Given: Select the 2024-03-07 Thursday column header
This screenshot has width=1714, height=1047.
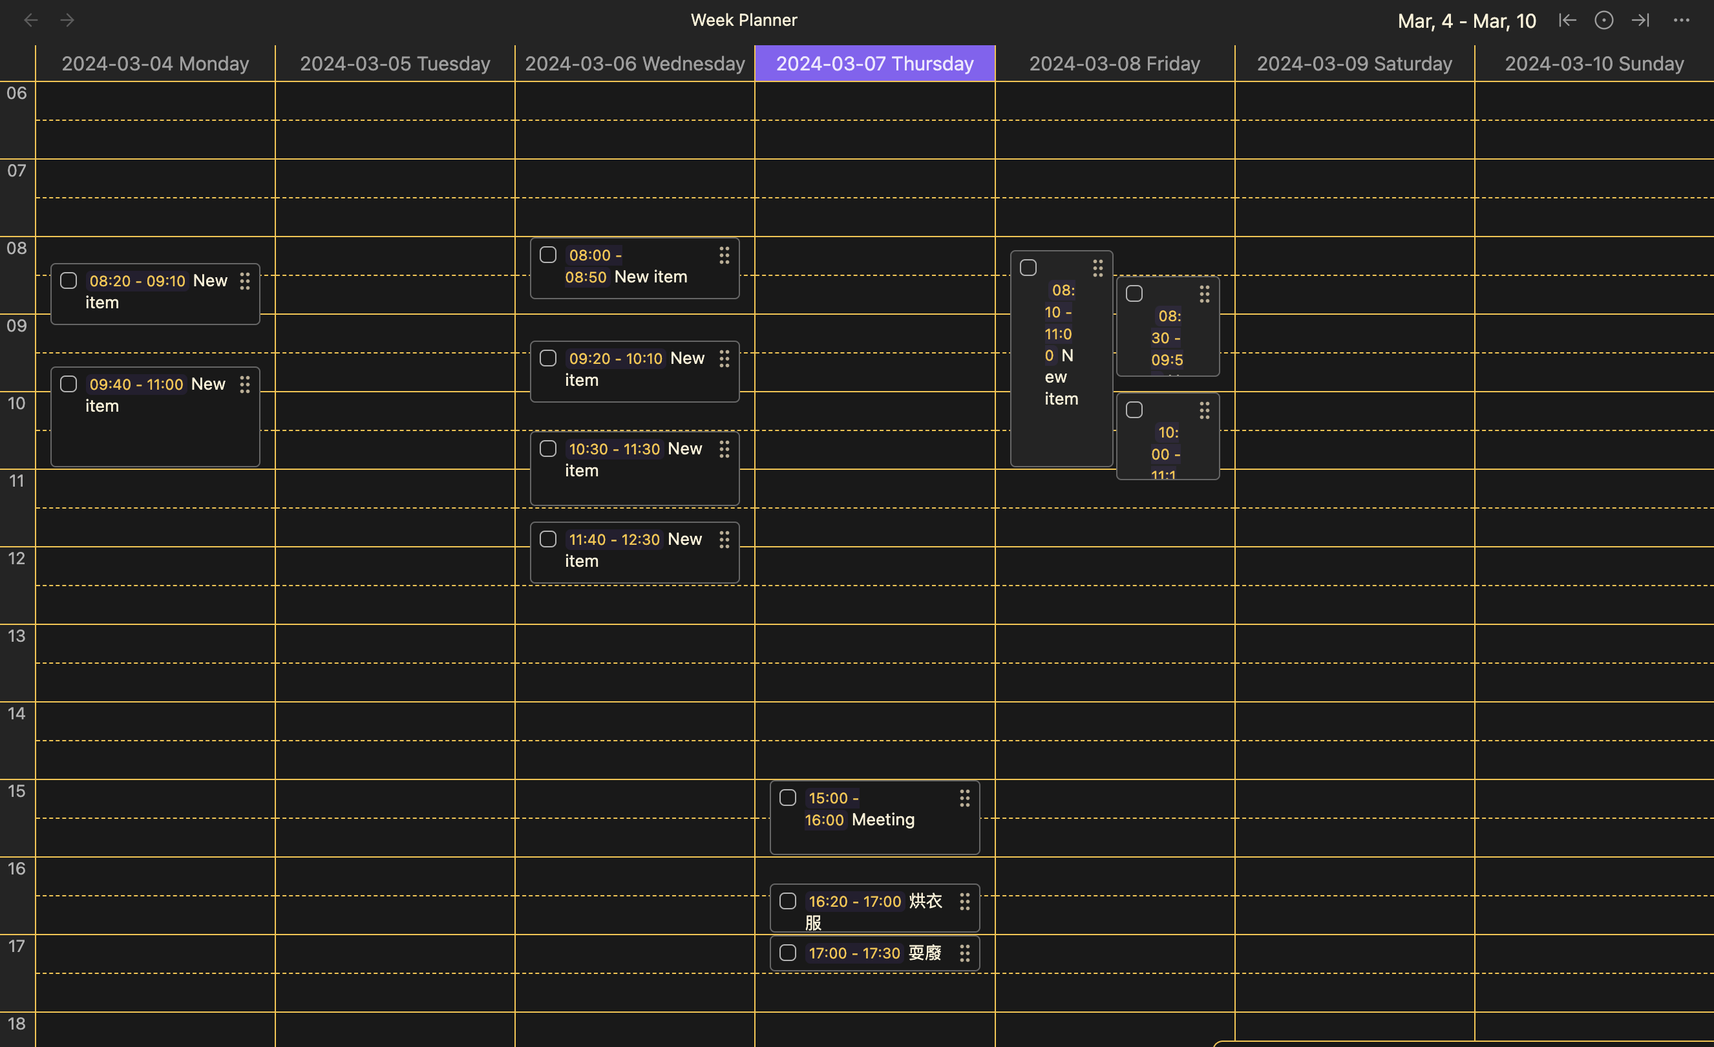Looking at the screenshot, I should click(874, 63).
